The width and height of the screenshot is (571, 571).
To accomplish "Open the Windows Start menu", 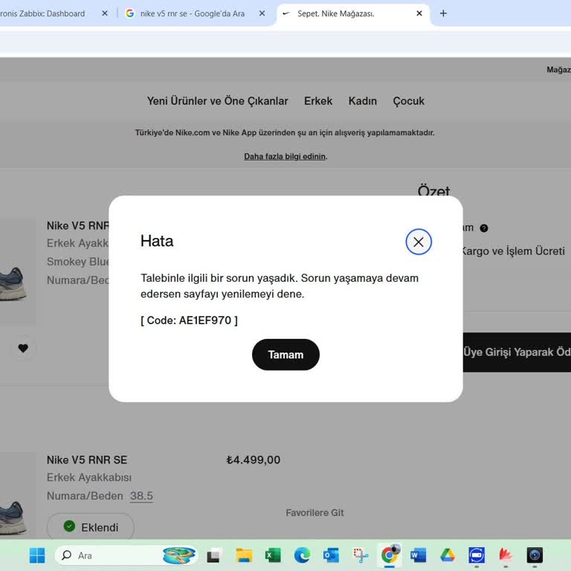I will 36,555.
